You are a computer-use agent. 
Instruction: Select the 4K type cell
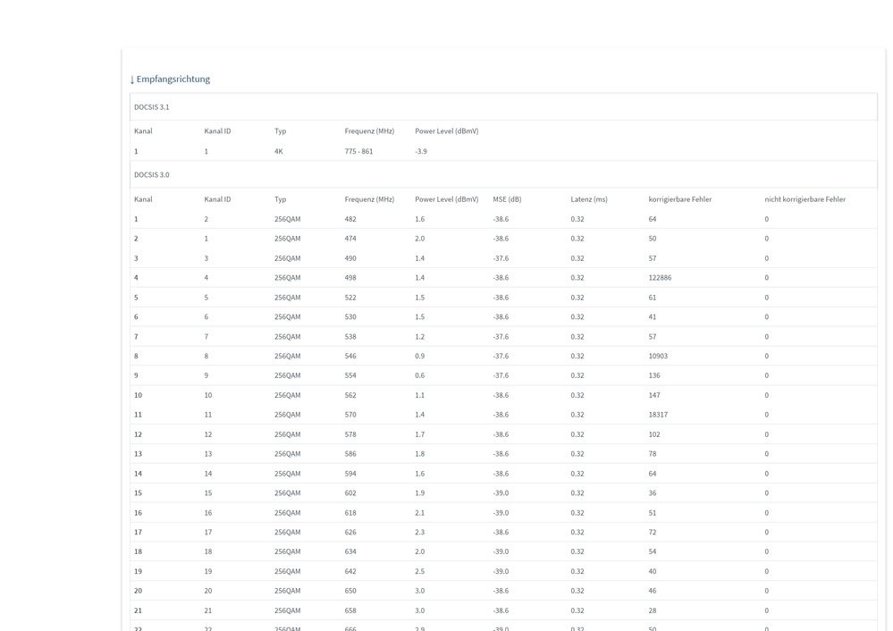pos(279,152)
